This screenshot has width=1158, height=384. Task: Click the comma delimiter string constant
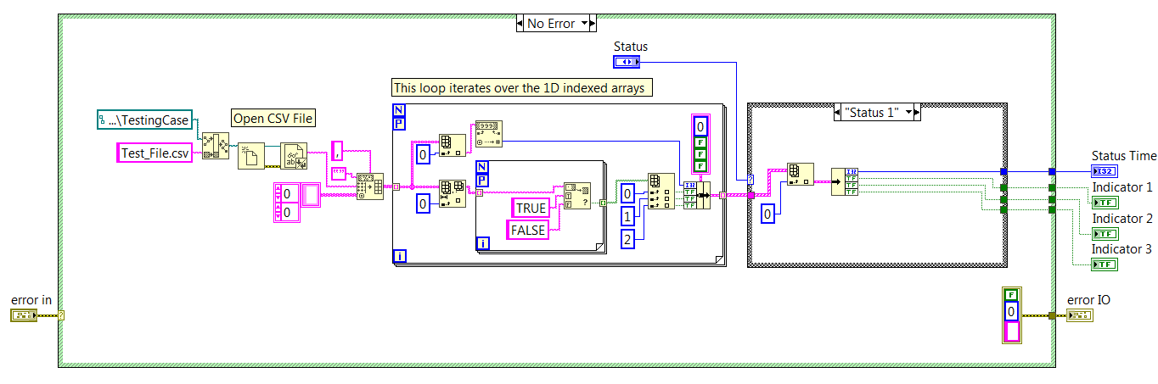point(336,151)
